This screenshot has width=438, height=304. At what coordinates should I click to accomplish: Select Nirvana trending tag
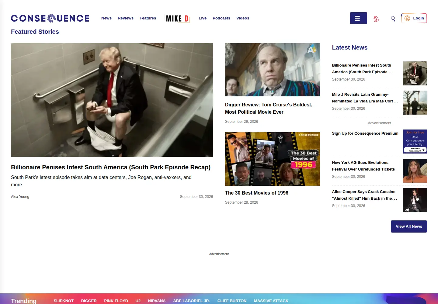click(x=157, y=301)
